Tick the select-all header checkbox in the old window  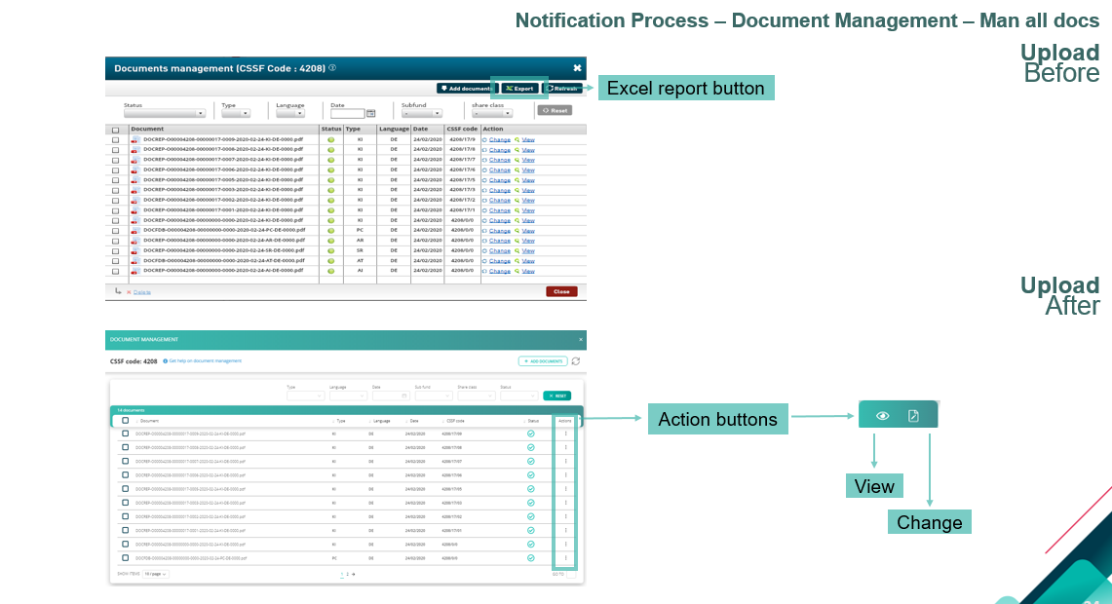116,130
